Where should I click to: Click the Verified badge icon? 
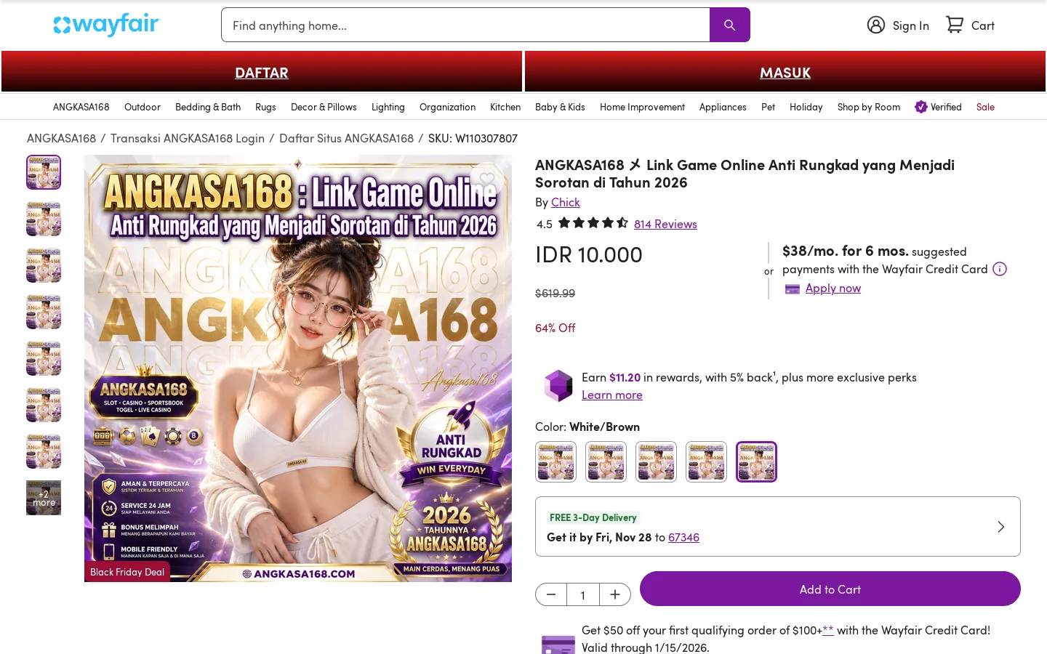(921, 107)
